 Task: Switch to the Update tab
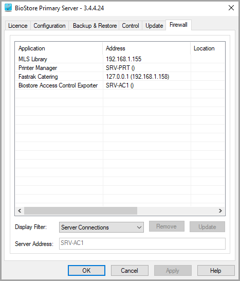pos(154,26)
